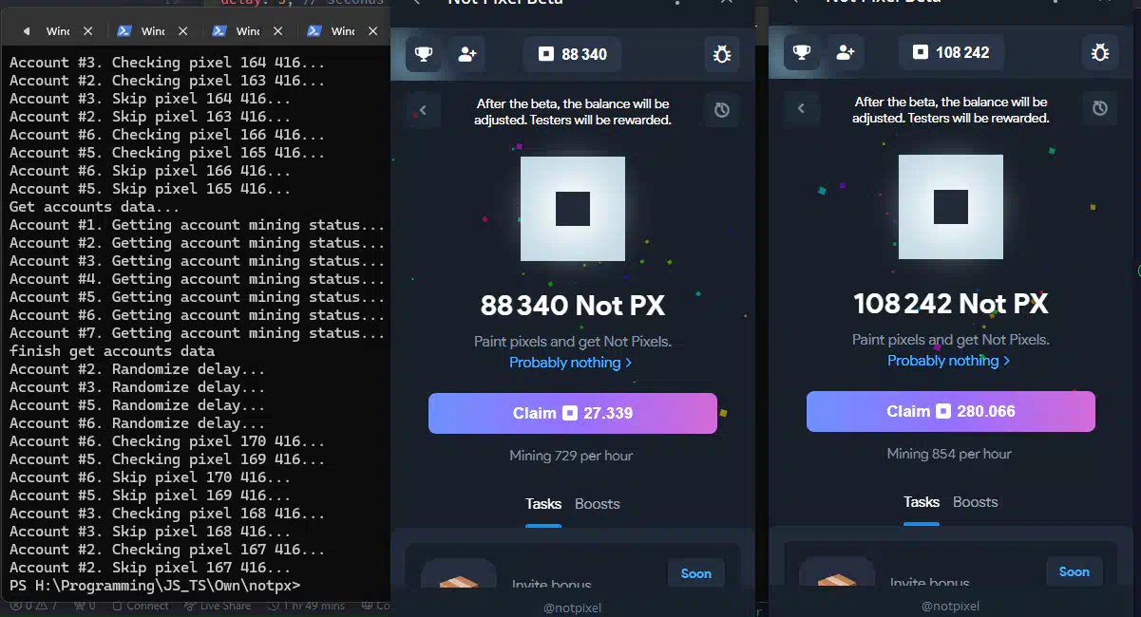The width and height of the screenshot is (1141, 617).
Task: Click 88 340 balance pill
Action: pos(572,54)
